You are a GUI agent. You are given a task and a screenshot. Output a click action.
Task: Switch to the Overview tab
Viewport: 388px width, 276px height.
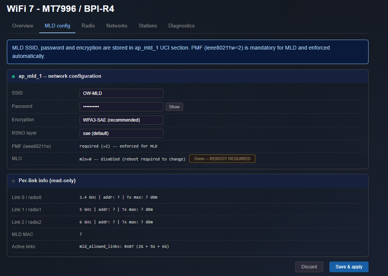[23, 26]
